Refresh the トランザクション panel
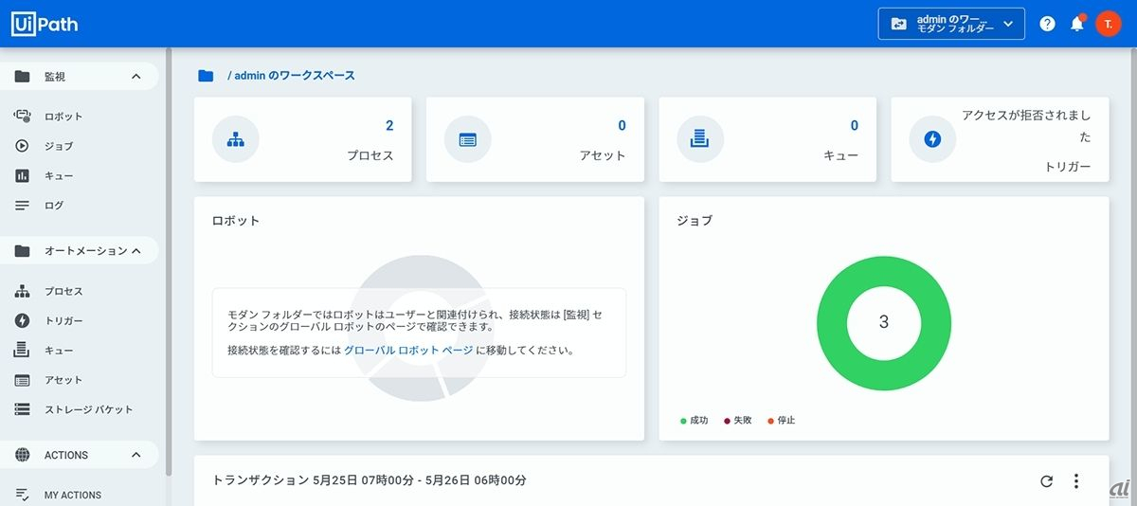1137x506 pixels. (x=1046, y=480)
